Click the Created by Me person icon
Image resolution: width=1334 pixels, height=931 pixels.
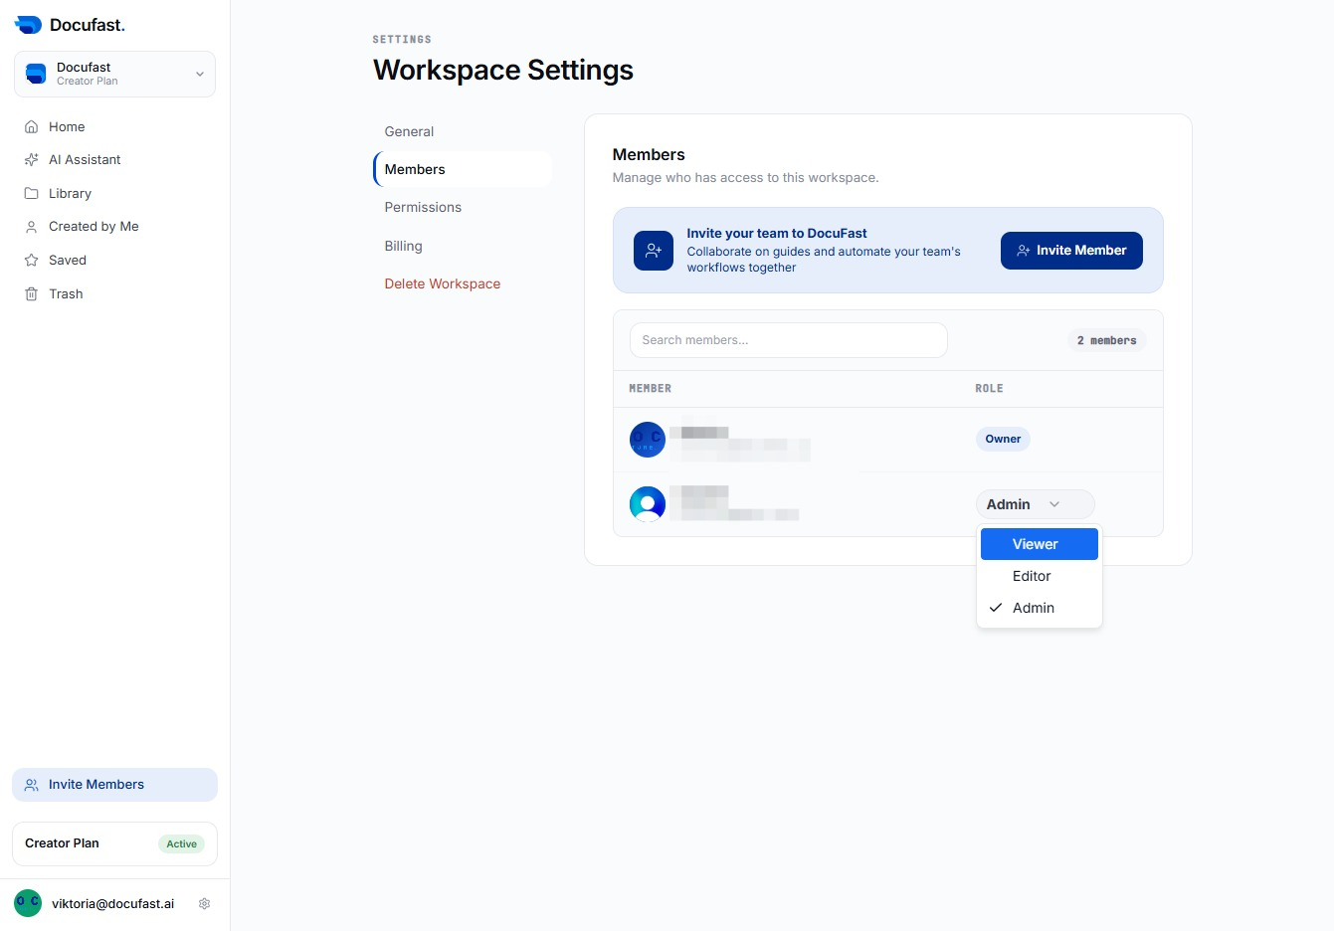(x=31, y=227)
